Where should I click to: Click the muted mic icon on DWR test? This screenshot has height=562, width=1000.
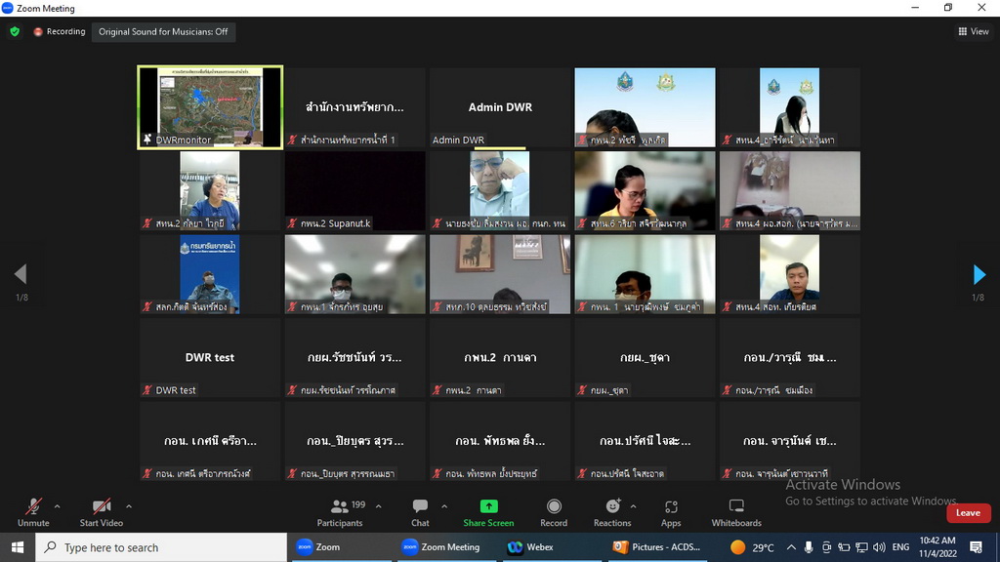pos(147,390)
